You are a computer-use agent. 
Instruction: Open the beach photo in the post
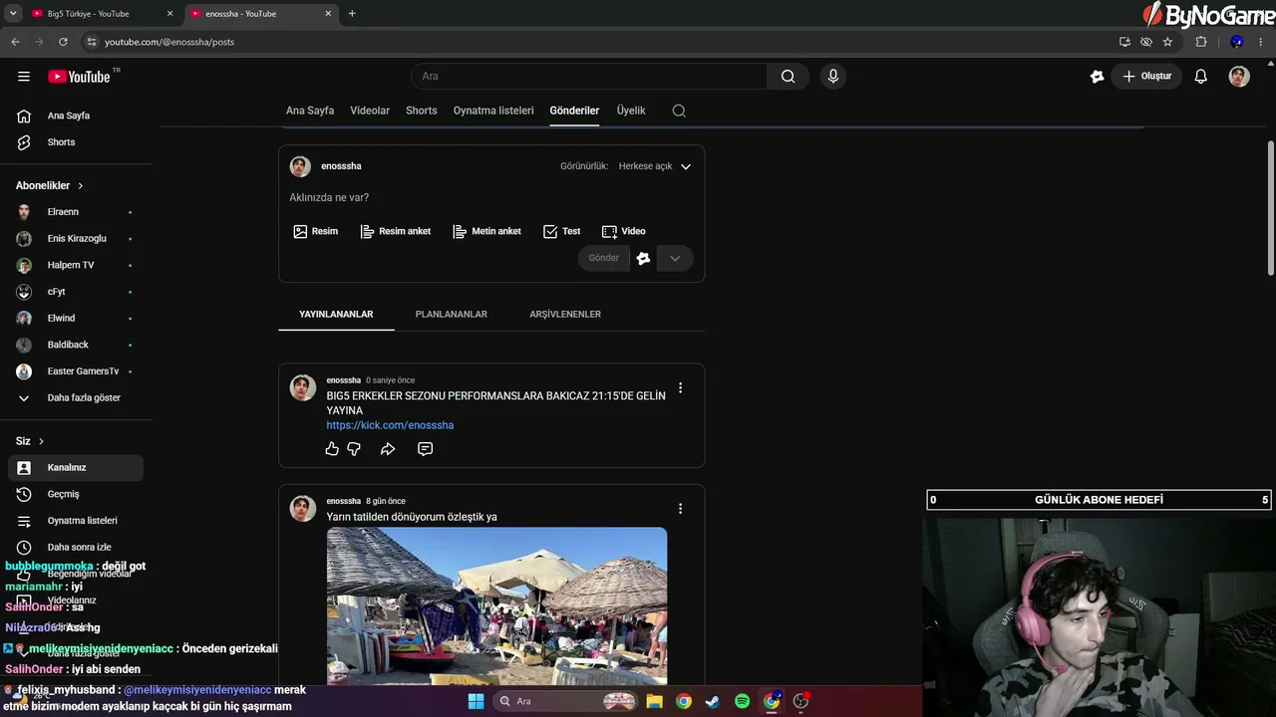pyautogui.click(x=496, y=605)
